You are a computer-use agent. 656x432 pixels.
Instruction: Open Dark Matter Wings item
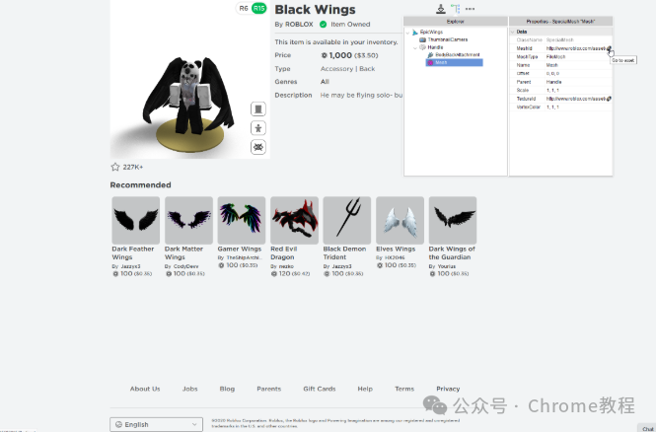[183, 253]
